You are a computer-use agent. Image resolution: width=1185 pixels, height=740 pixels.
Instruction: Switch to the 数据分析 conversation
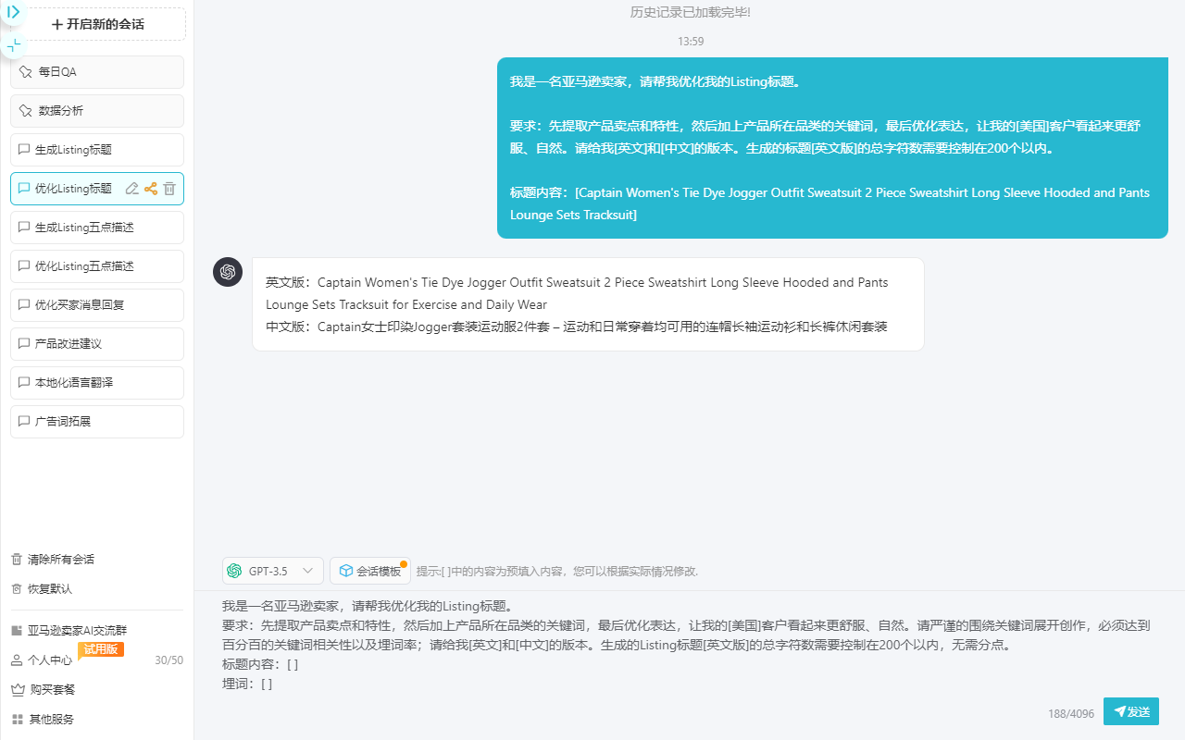pos(96,110)
